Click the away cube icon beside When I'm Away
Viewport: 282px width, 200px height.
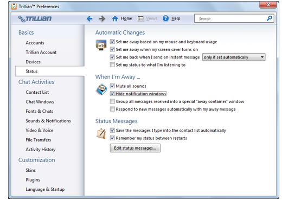point(101,89)
